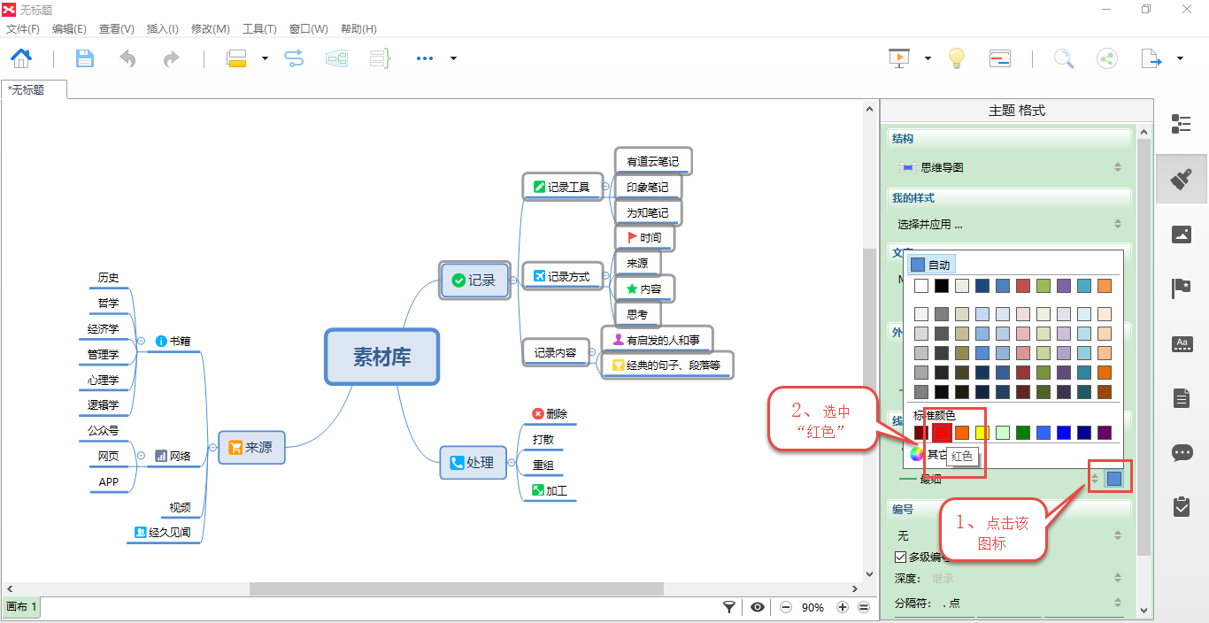The image size is (1209, 623).
Task: Choose the 自动 color option
Action: click(x=931, y=265)
